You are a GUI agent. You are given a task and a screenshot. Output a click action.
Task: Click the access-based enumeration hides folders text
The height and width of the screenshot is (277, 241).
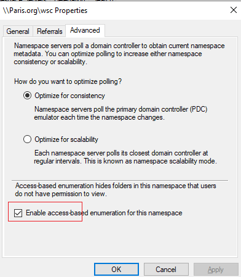[x=116, y=189]
